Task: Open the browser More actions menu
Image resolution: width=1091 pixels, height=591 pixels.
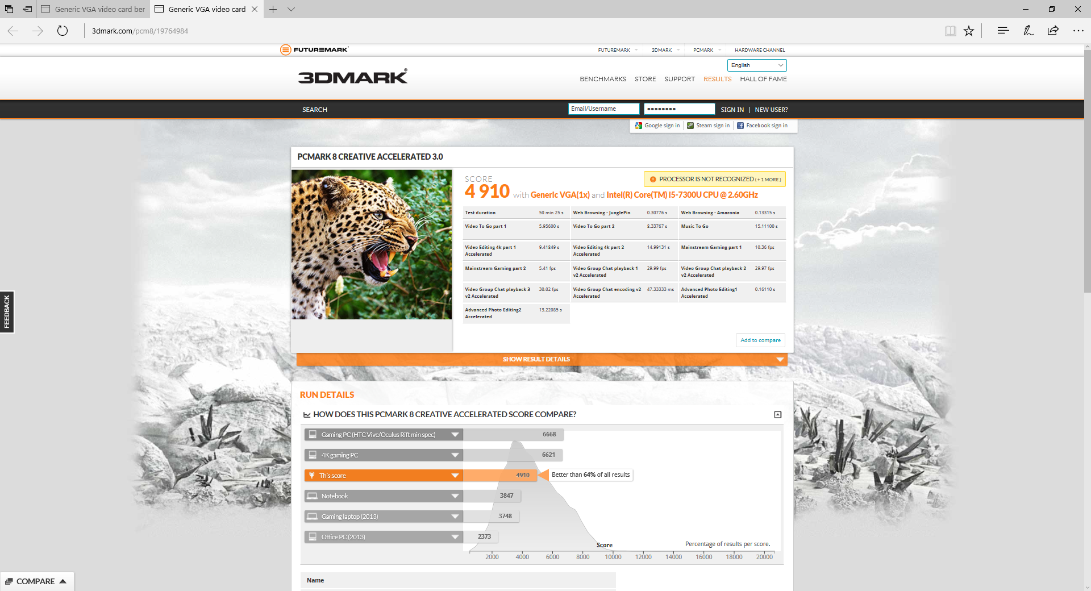Action: click(1078, 31)
